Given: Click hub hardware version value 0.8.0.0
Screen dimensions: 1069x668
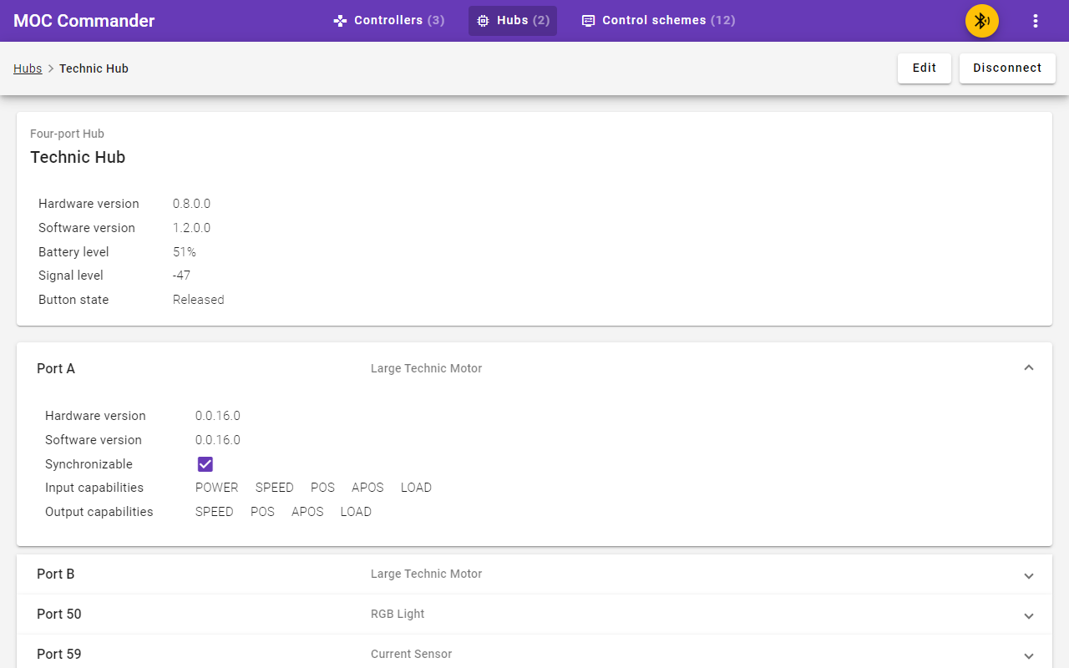Looking at the screenshot, I should pos(191,204).
